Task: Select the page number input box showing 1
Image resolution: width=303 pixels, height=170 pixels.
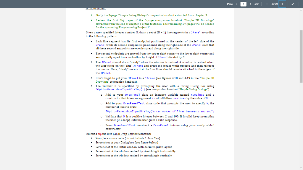Action: (x=244, y=4)
